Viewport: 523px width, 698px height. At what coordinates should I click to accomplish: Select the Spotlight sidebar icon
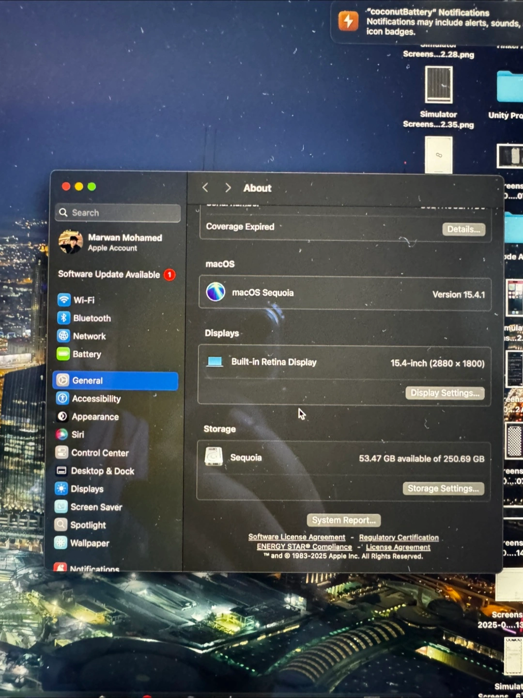pyautogui.click(x=61, y=524)
